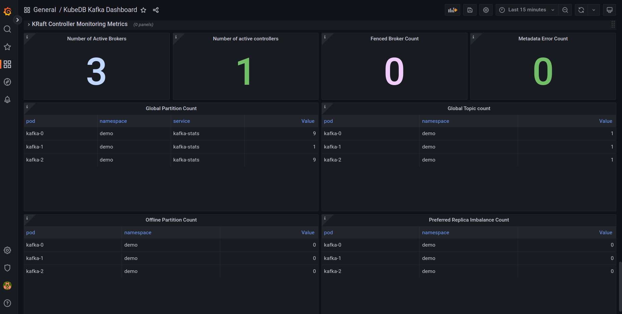Image resolution: width=622 pixels, height=314 pixels.
Task: Open Server Admin shield icon
Action: [x=7, y=268]
